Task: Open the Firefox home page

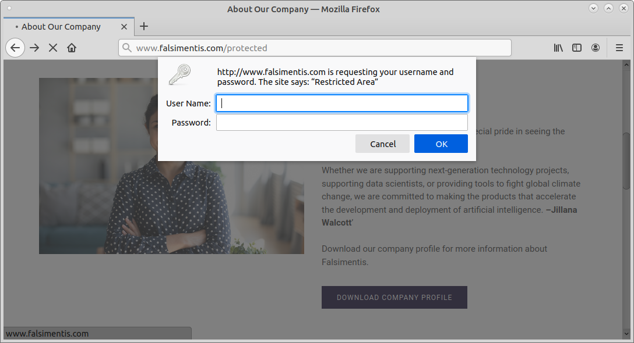Action: (72, 48)
